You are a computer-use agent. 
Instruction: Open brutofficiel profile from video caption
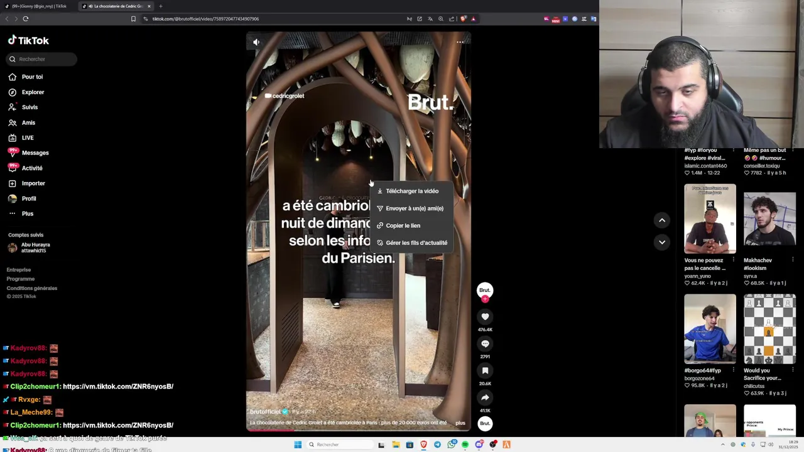click(x=265, y=412)
